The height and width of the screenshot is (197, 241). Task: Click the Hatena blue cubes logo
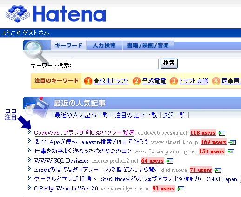(x=18, y=13)
